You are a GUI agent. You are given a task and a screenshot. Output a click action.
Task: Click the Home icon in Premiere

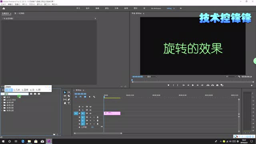tap(4, 8)
